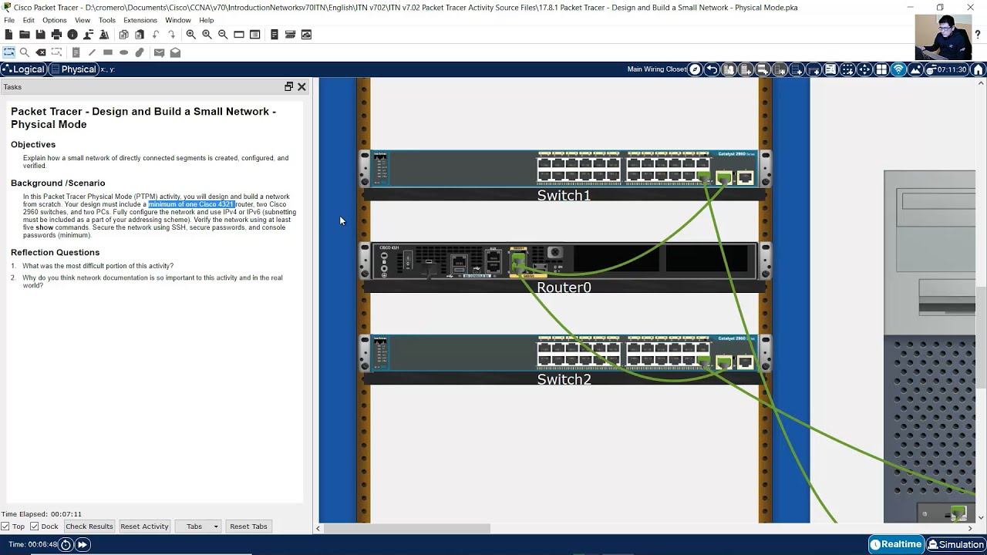Save the activity with floppy disk icon
The width and height of the screenshot is (987, 555).
pyautogui.click(x=40, y=35)
